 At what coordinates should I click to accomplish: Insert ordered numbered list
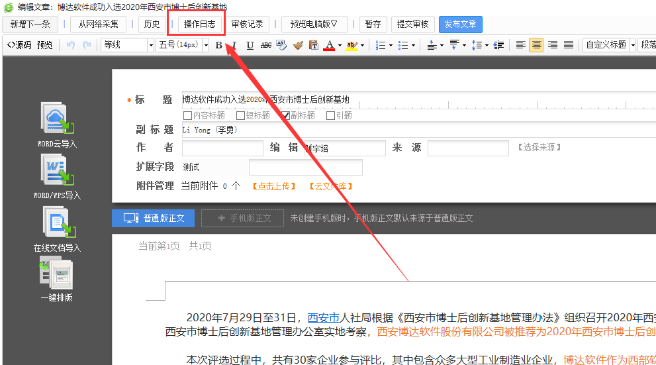pos(381,45)
